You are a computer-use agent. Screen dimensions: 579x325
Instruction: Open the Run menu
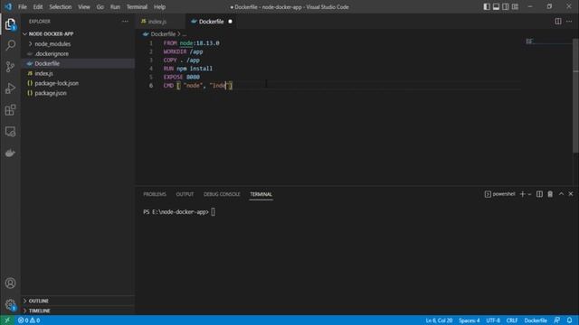(115, 6)
